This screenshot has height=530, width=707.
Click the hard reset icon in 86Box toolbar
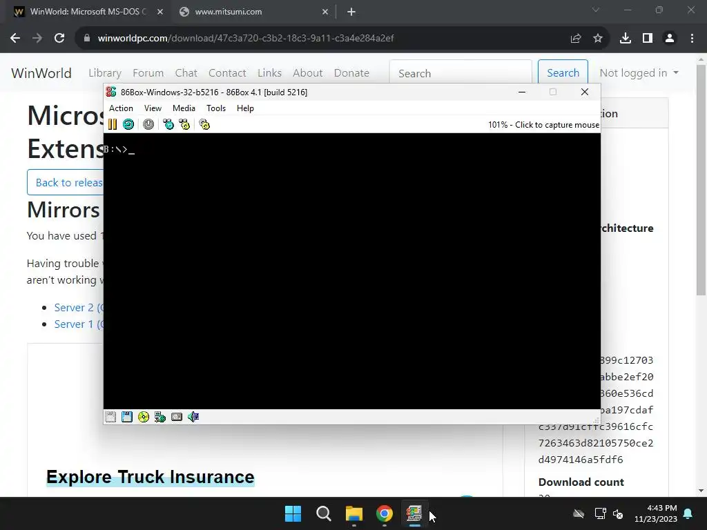click(x=128, y=124)
